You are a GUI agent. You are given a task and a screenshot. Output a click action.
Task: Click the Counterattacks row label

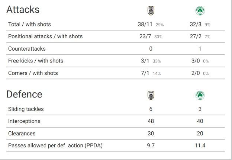tap(27, 49)
